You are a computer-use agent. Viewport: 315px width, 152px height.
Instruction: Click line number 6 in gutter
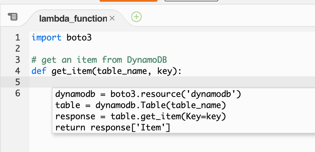(x=18, y=93)
